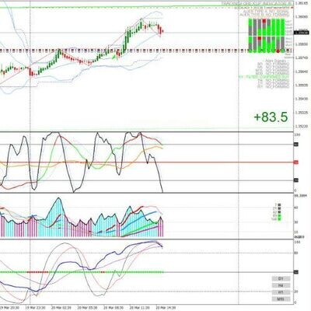311x311 pixels.
Task: Click the +83.5 pips profit label
Action: [x=271, y=117]
